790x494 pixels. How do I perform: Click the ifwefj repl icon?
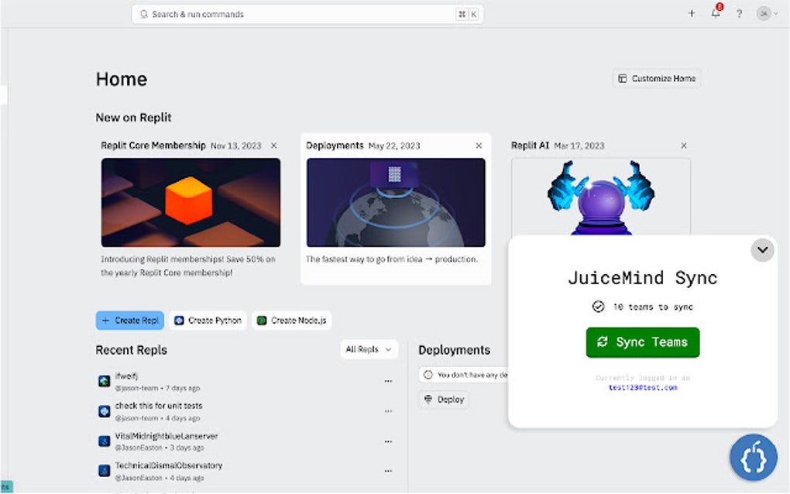[105, 381]
